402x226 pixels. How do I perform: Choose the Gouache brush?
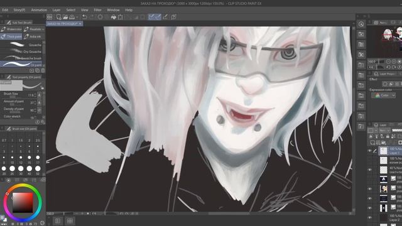tap(21, 45)
